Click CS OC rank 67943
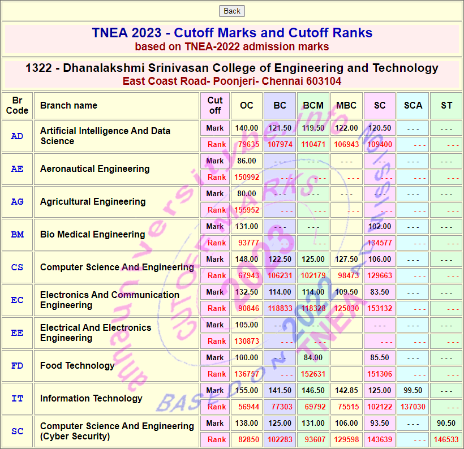The width and height of the screenshot is (464, 449). (248, 275)
